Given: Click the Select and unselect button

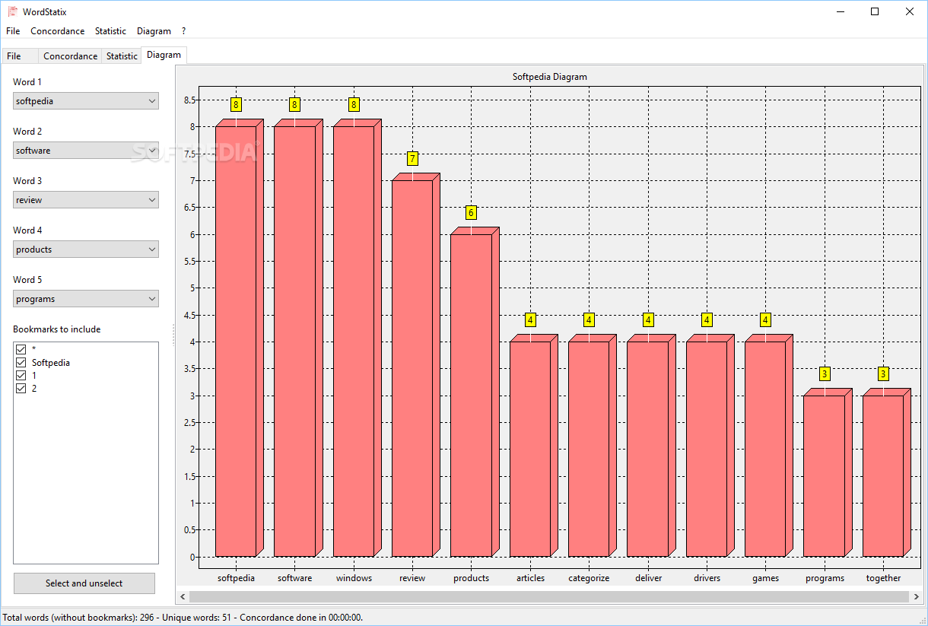Looking at the screenshot, I should pos(84,583).
